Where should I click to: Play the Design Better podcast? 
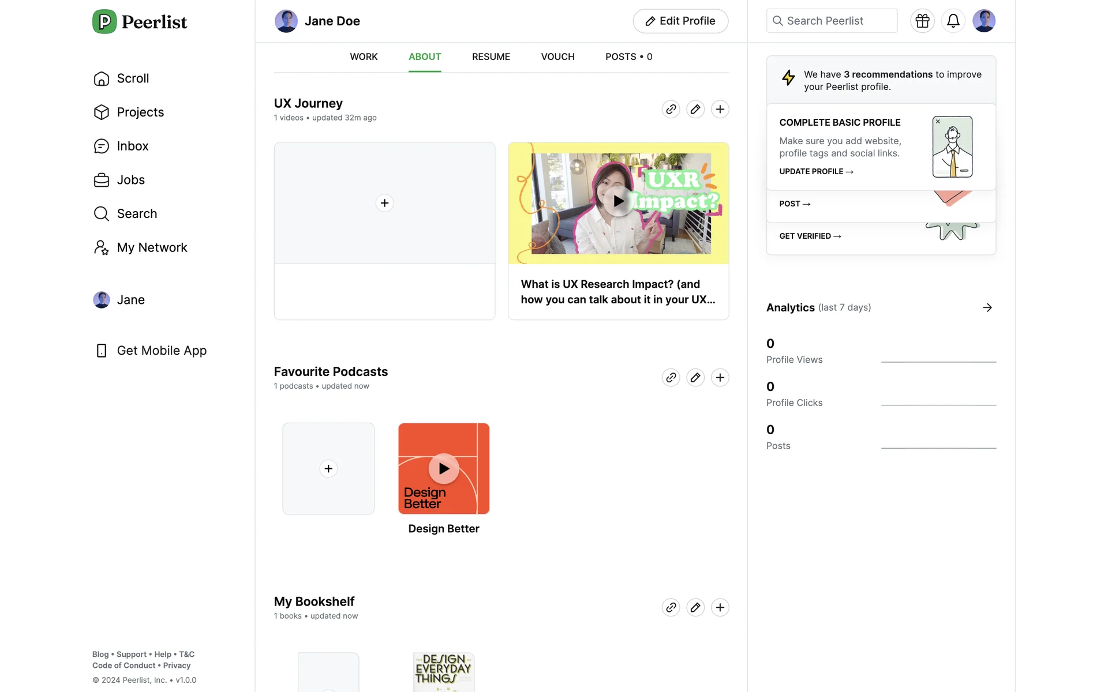click(x=443, y=468)
